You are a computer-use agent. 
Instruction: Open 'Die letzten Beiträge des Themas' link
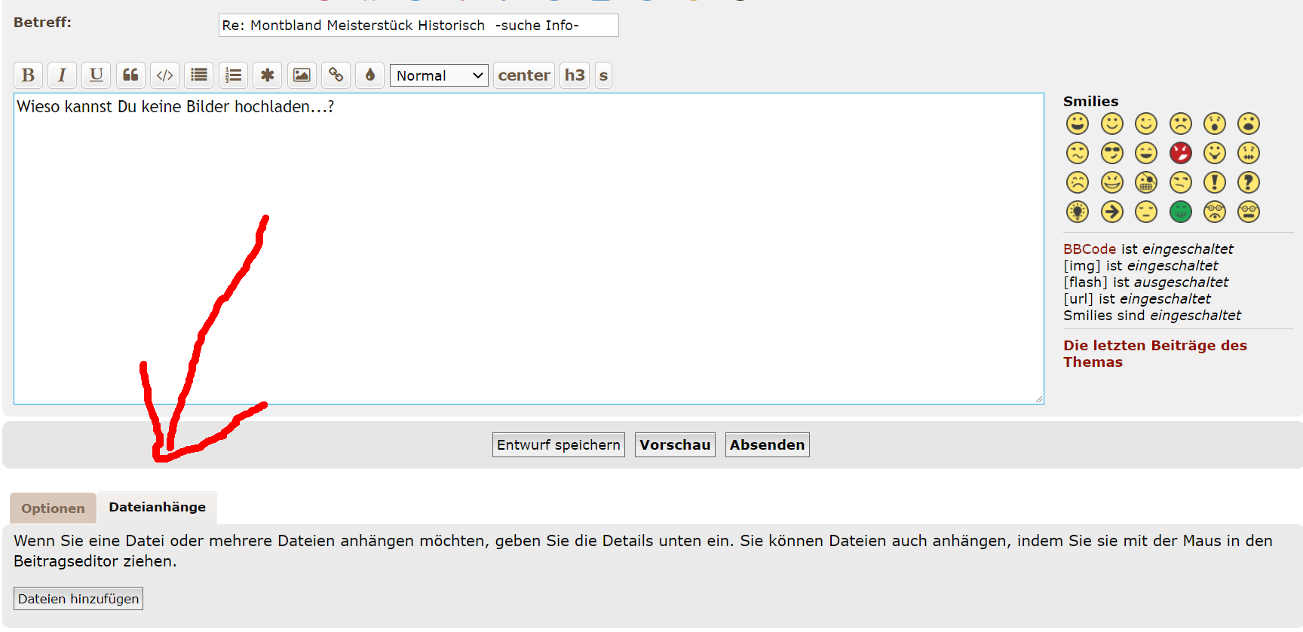point(1155,353)
